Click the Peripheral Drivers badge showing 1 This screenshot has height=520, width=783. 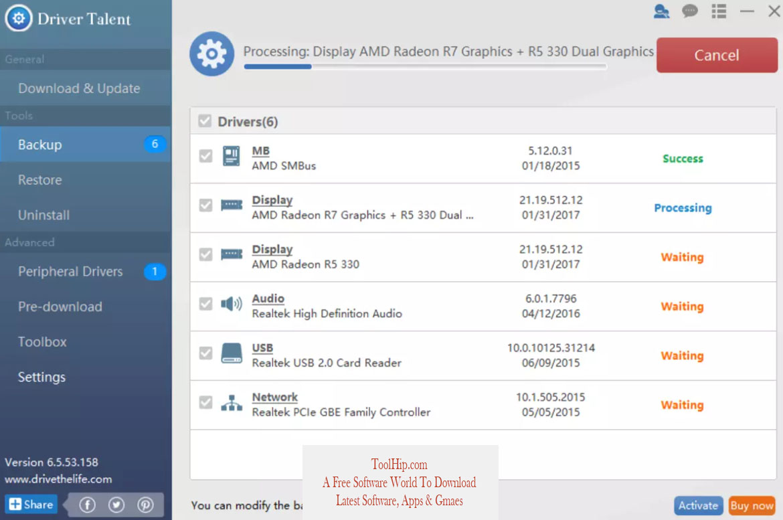pos(155,271)
